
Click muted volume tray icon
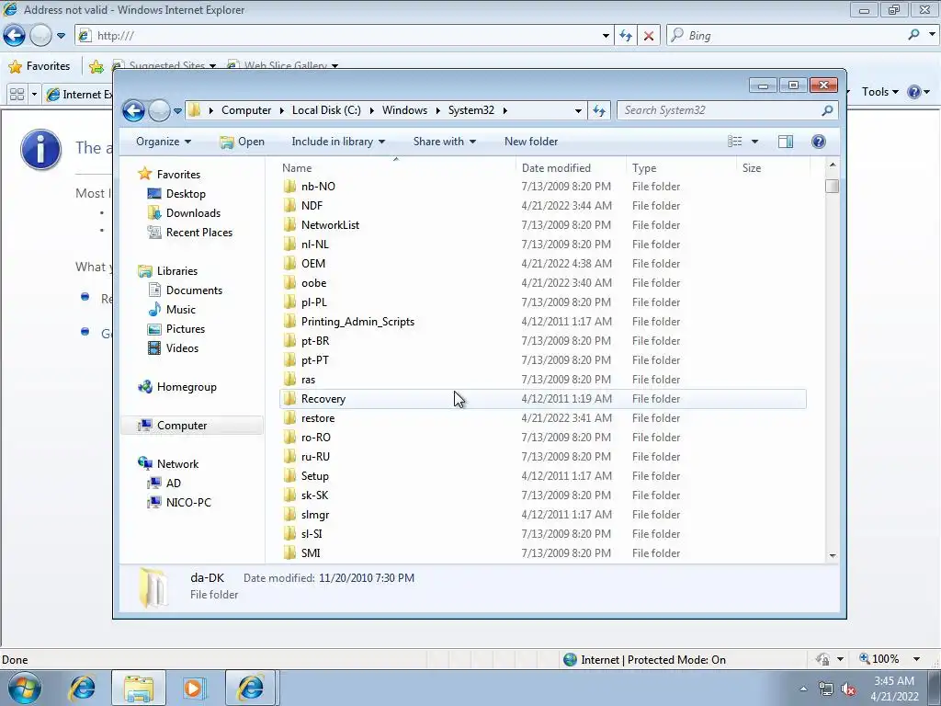click(x=848, y=689)
